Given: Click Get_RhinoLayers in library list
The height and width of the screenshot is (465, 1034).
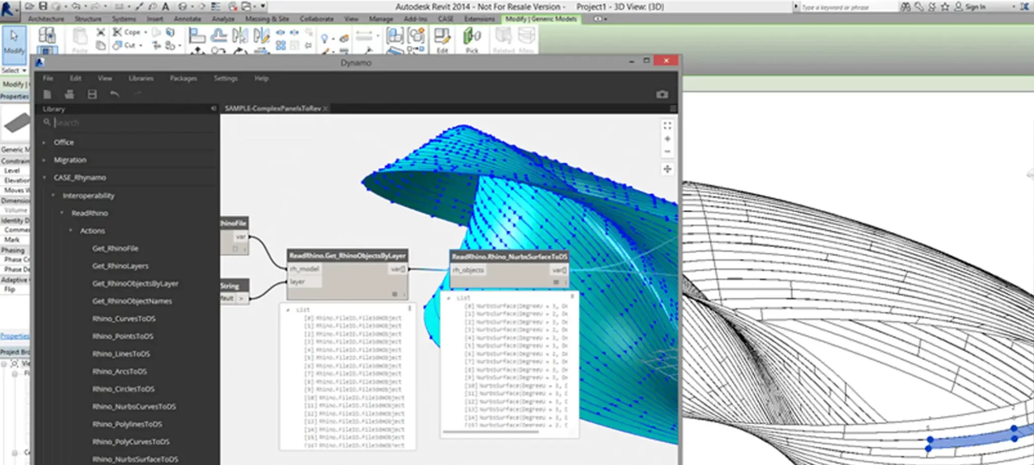Looking at the screenshot, I should 120,266.
